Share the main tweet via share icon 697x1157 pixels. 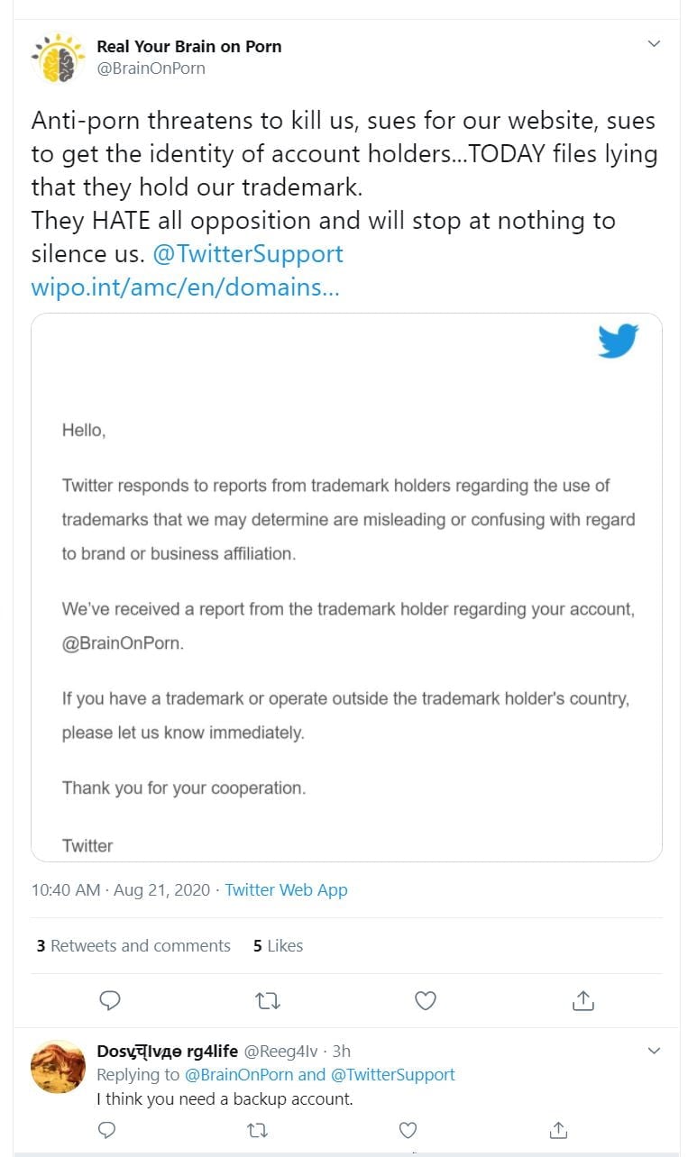(582, 1000)
